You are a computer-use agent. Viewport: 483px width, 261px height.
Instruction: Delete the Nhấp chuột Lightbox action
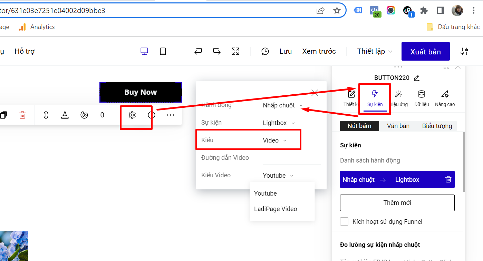(x=448, y=179)
